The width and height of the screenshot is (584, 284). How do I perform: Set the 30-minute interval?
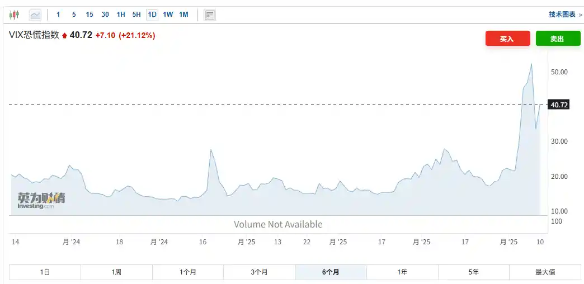coord(105,15)
